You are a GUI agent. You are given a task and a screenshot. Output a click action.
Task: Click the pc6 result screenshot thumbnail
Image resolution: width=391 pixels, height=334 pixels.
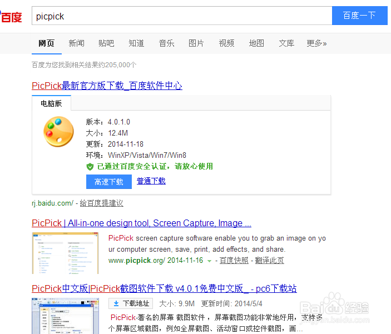click(65, 316)
